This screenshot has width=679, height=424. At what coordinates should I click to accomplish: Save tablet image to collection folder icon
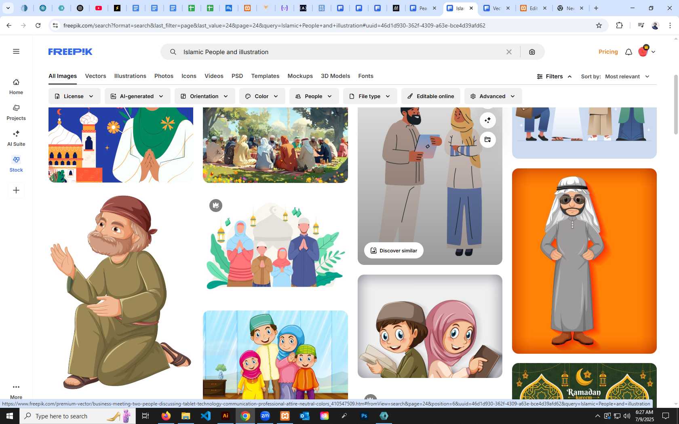pyautogui.click(x=488, y=140)
